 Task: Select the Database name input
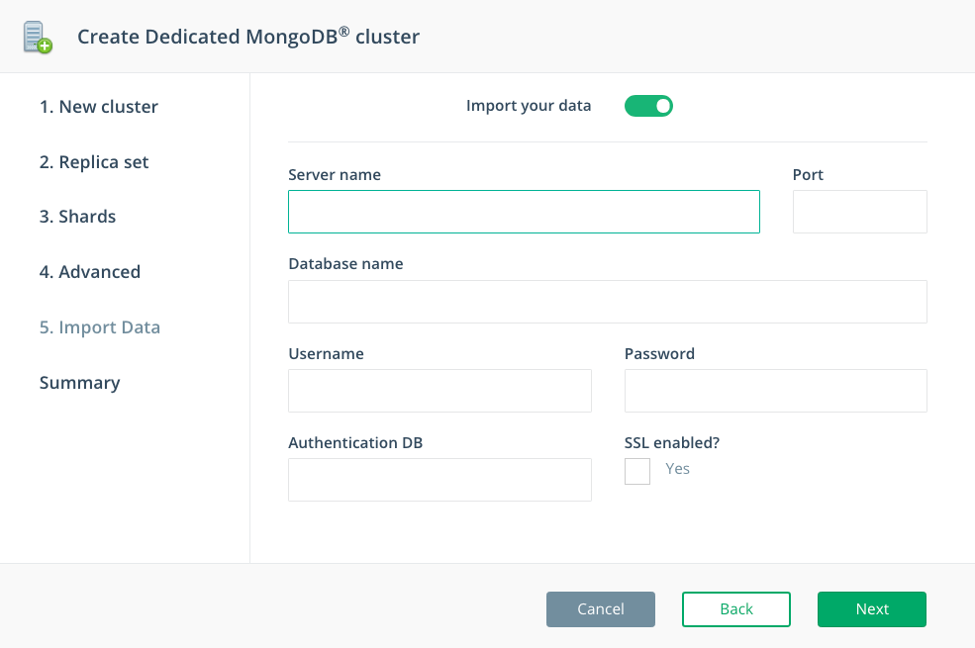[607, 302]
